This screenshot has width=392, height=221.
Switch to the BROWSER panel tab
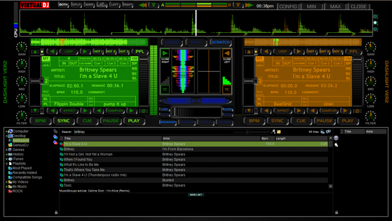click(167, 122)
